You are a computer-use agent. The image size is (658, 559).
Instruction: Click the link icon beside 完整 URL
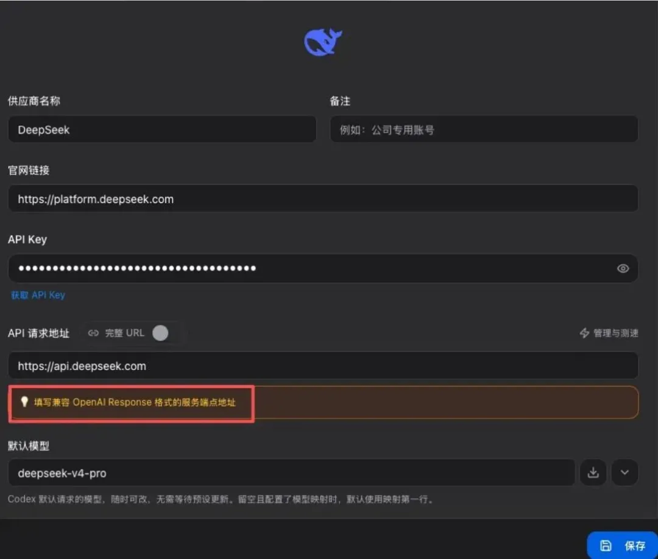point(93,333)
